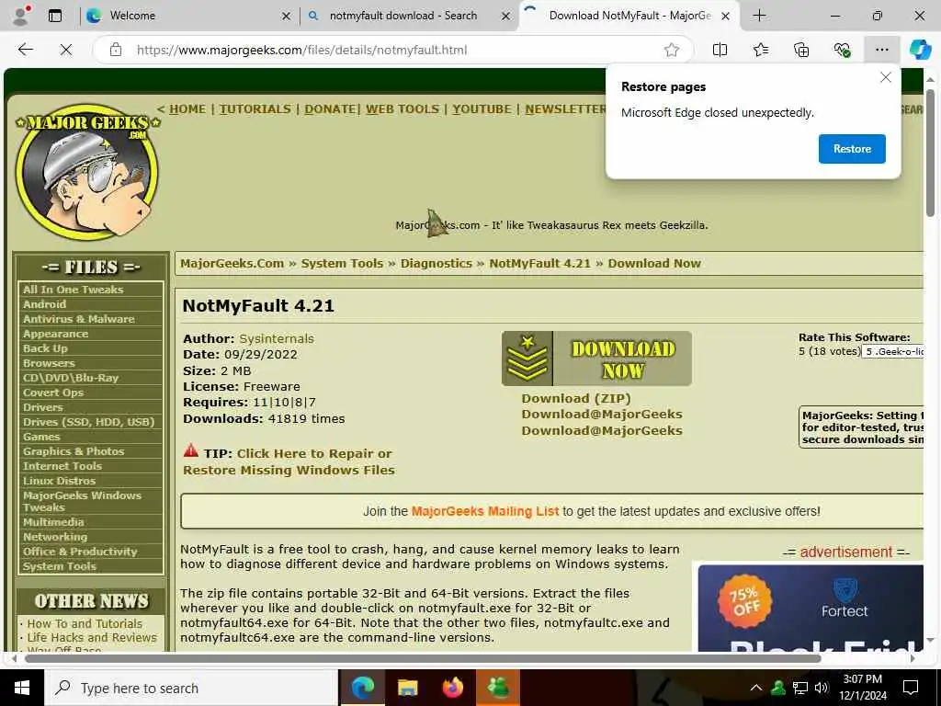Click the taskbar search box
The height and width of the screenshot is (706, 941).
pos(191,688)
